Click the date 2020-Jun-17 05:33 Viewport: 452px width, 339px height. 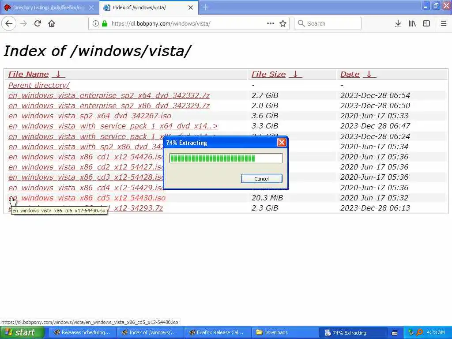[374, 116]
